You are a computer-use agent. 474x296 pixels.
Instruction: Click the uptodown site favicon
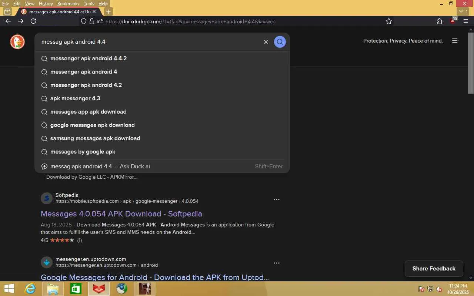46,262
